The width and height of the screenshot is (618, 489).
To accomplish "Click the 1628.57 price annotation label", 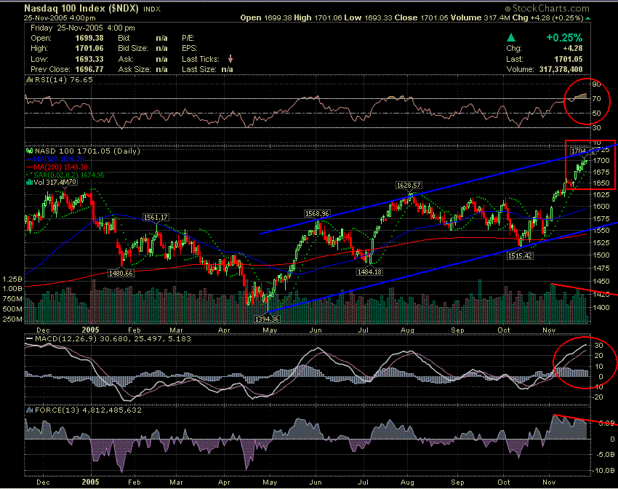I will click(x=410, y=185).
